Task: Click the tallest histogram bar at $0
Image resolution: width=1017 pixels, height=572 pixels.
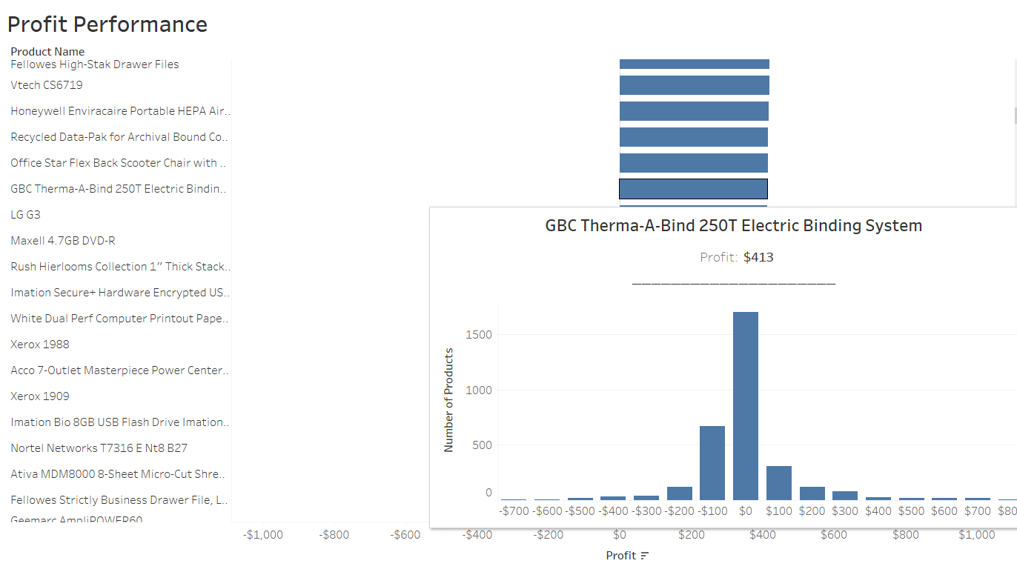Action: pyautogui.click(x=746, y=406)
